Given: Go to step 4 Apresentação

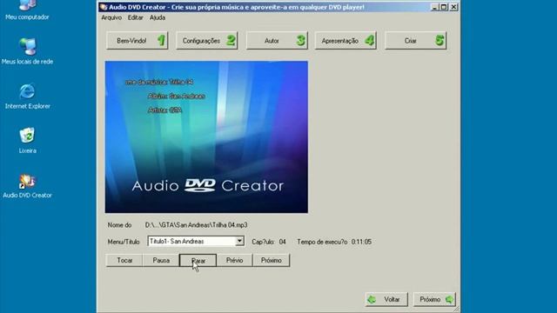Looking at the screenshot, I should [346, 41].
